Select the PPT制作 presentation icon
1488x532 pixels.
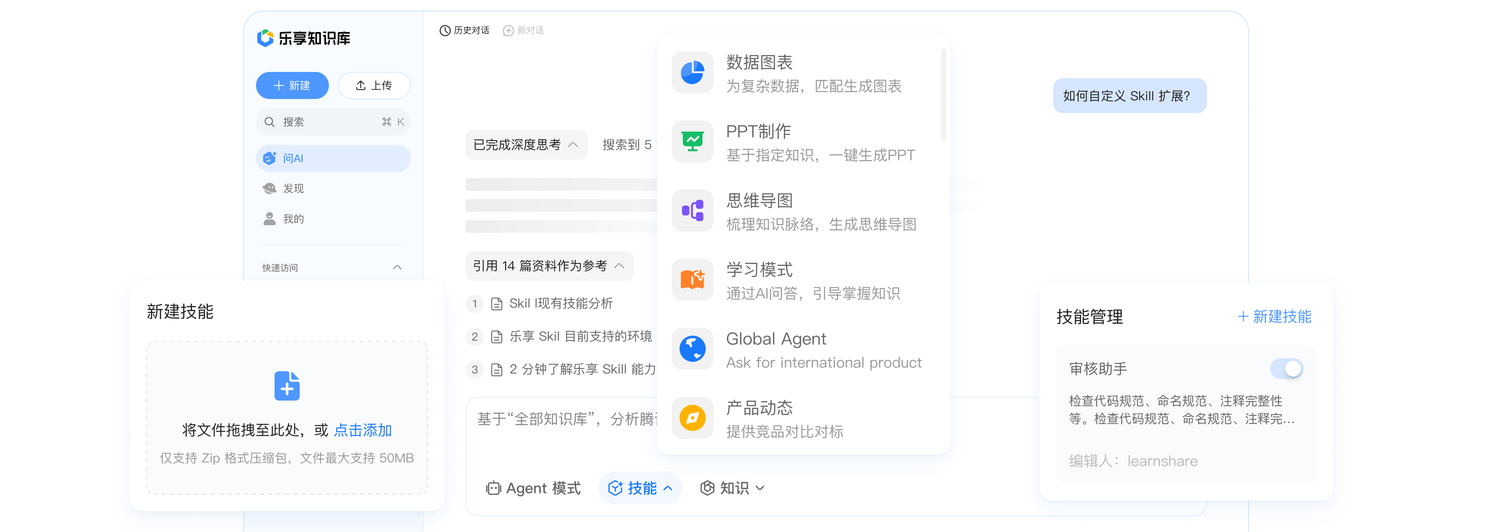click(x=692, y=141)
